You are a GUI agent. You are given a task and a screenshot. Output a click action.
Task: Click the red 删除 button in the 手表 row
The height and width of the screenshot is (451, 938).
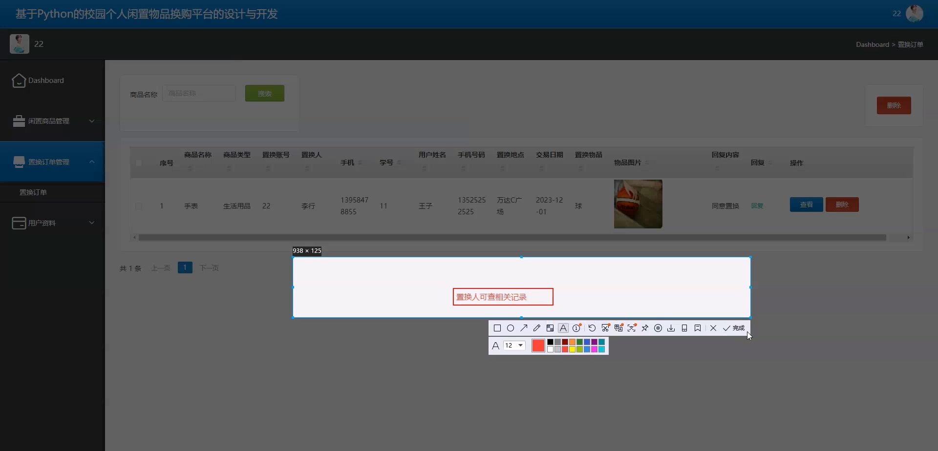[x=842, y=205]
